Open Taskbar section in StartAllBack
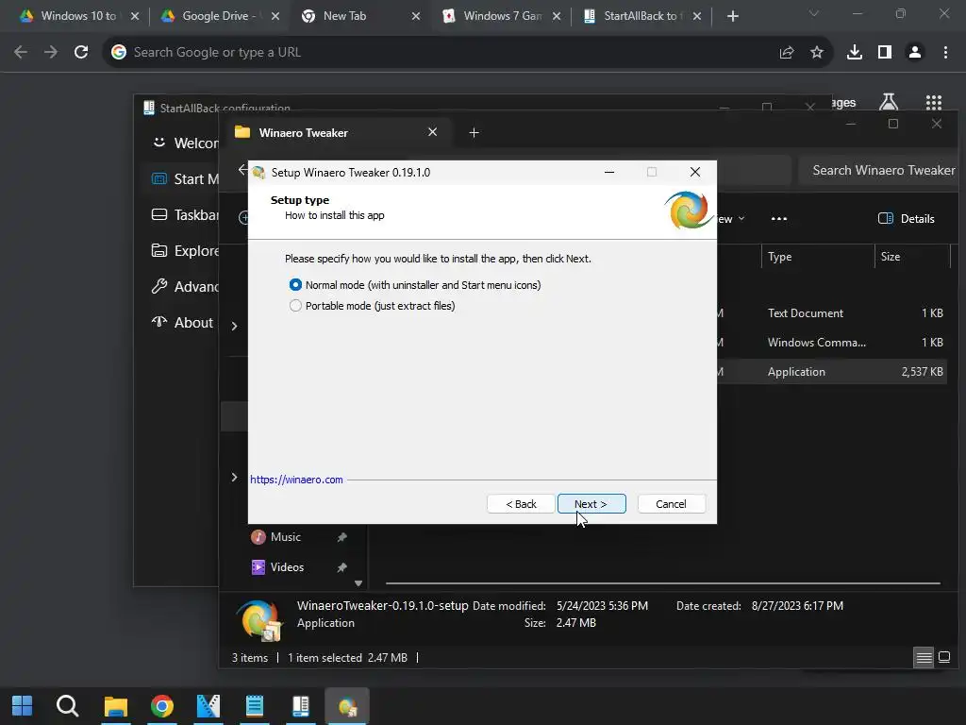966x725 pixels. tap(185, 214)
